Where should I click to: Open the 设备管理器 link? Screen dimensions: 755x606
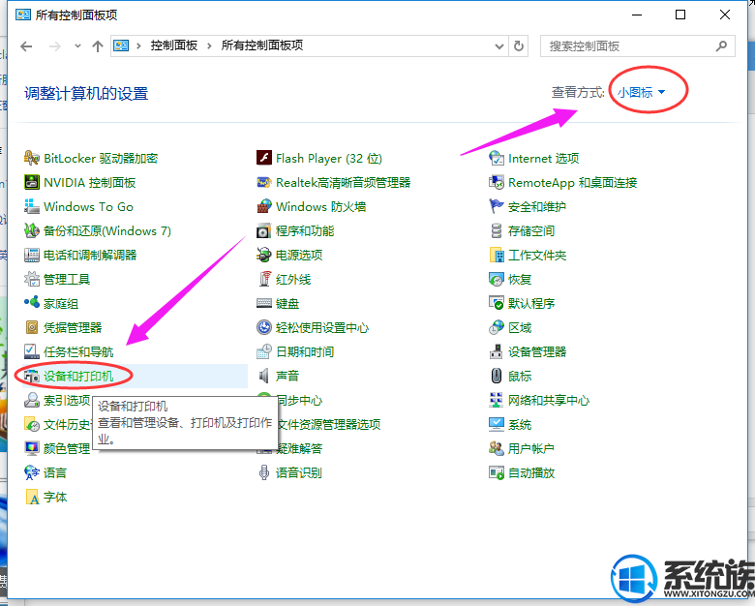coord(537,351)
